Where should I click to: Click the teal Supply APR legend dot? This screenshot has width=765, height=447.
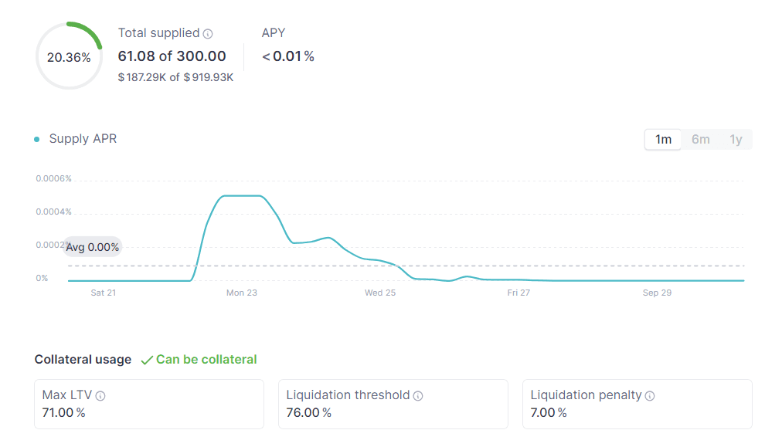click(36, 140)
